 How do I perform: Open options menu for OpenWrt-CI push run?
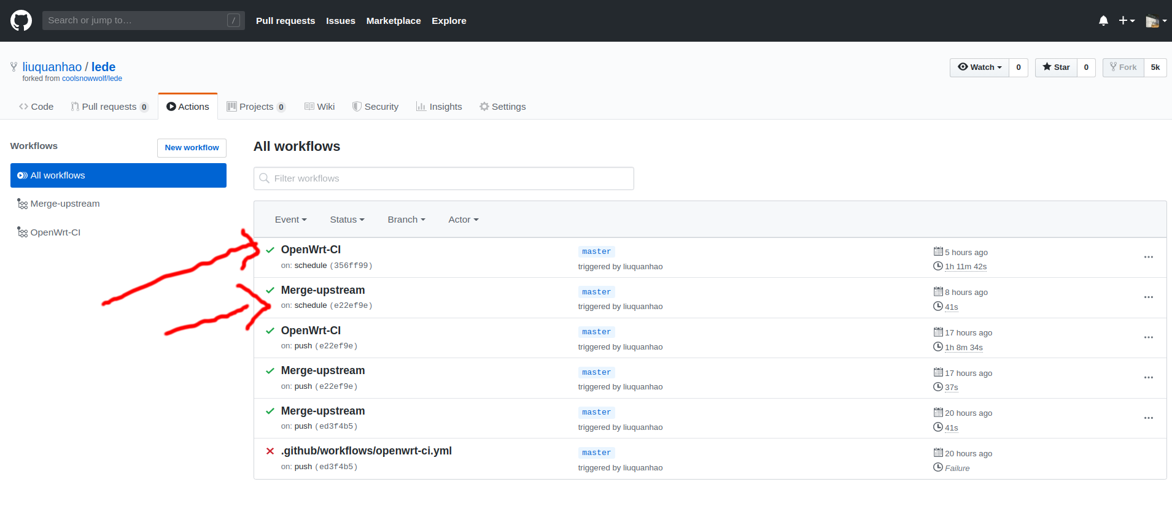point(1149,337)
